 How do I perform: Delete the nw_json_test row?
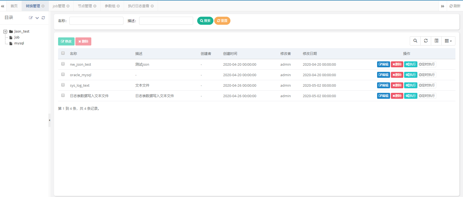pos(397,64)
